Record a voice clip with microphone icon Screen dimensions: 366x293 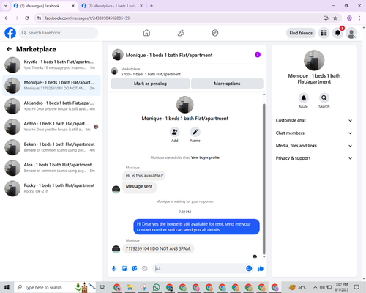[x=113, y=269]
